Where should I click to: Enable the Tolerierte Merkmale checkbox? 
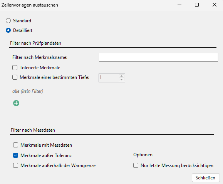pyautogui.click(x=15, y=68)
